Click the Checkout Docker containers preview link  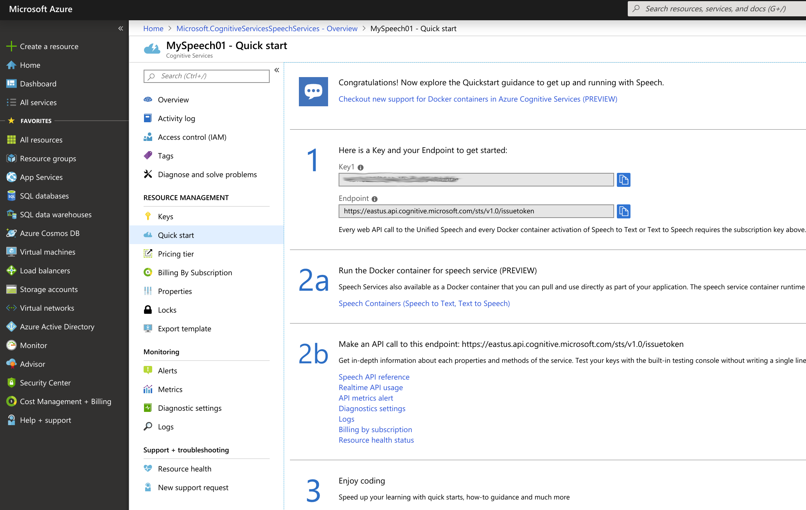[477, 99]
